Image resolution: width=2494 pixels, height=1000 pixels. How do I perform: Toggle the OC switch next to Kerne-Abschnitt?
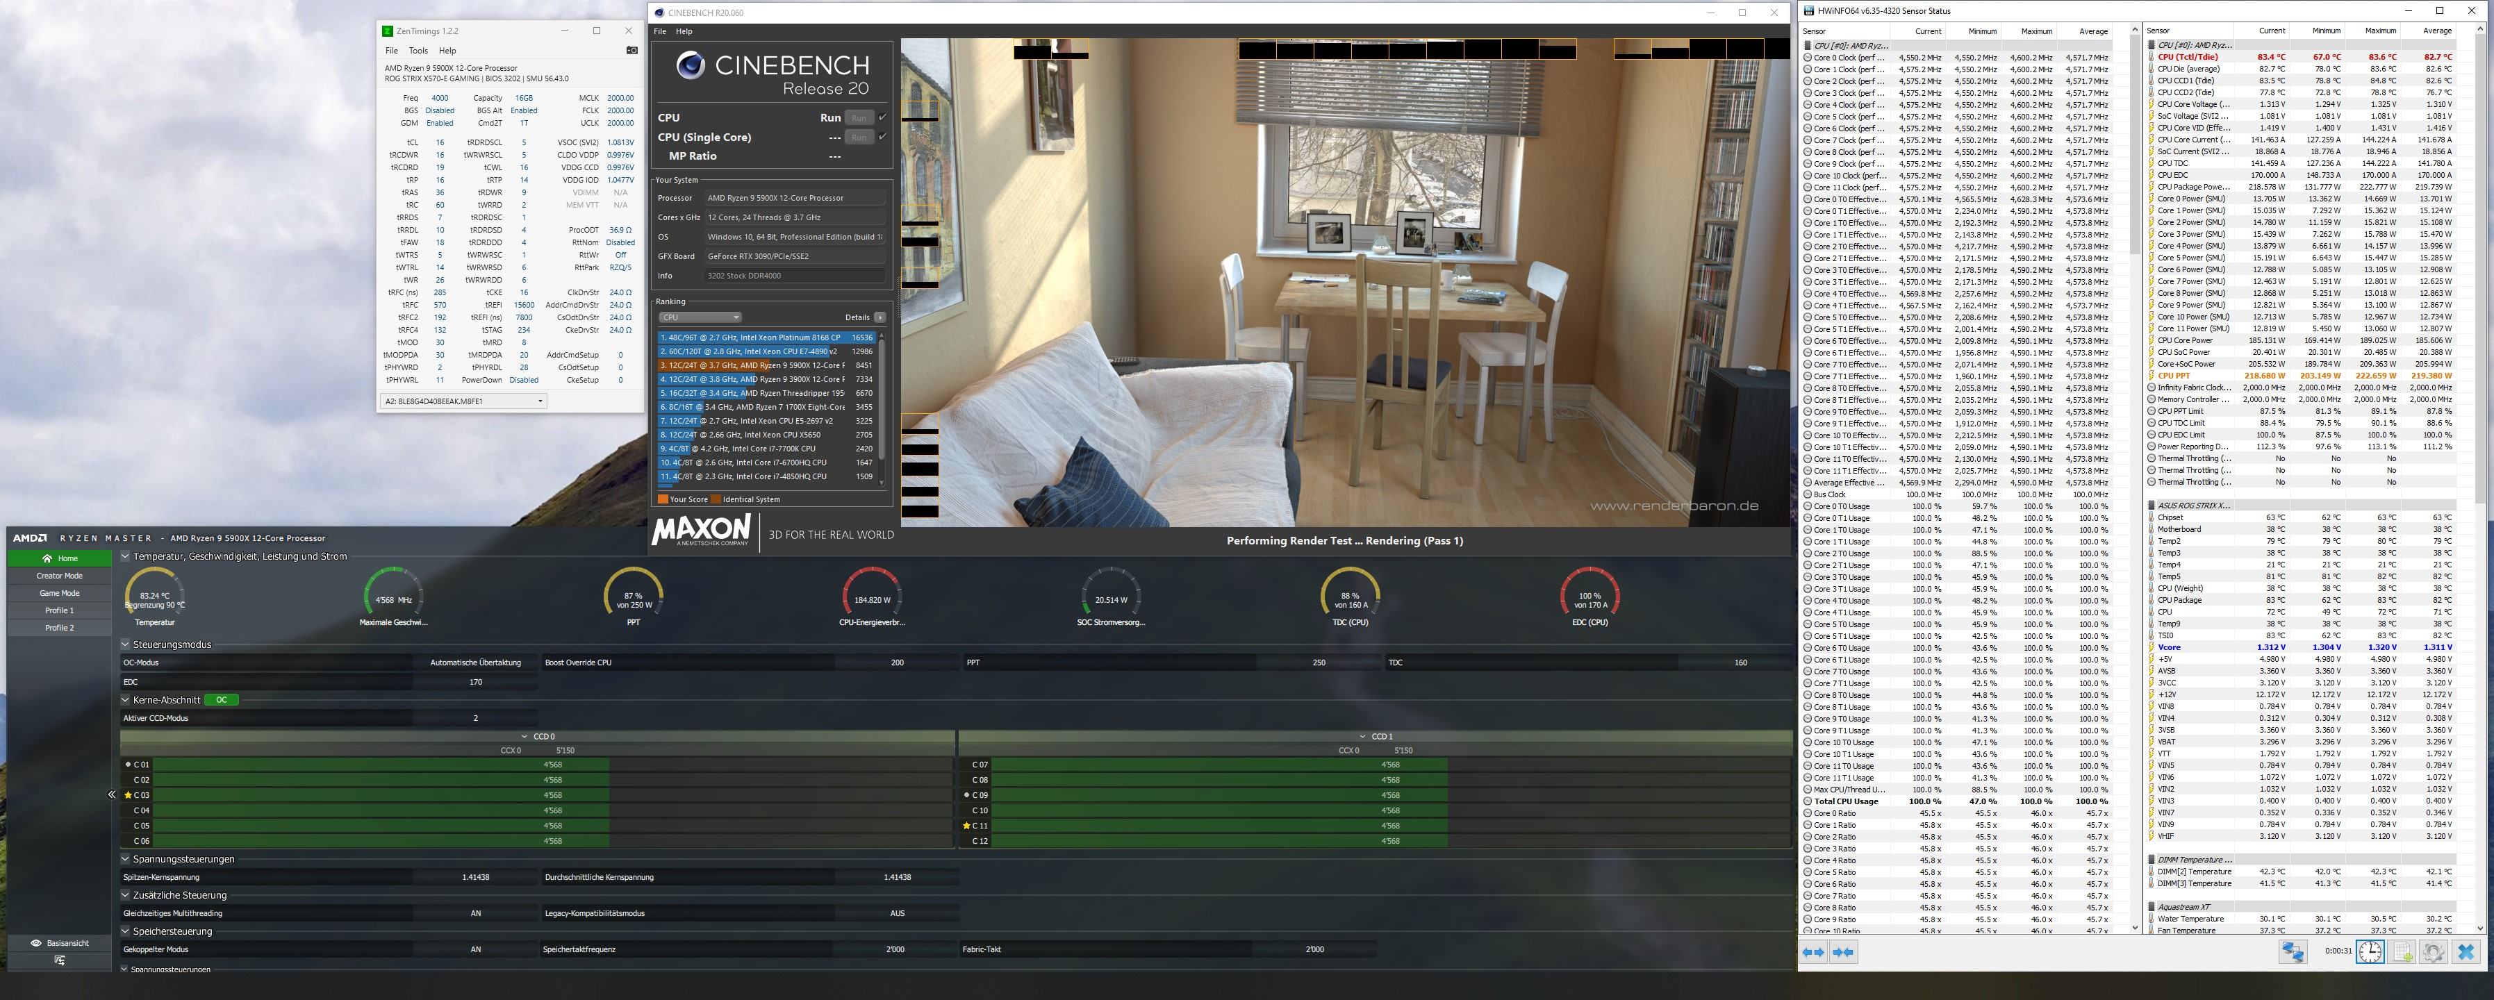pyautogui.click(x=222, y=700)
